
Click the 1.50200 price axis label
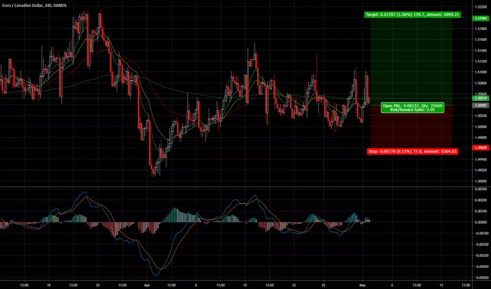click(480, 116)
